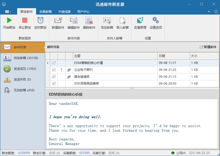The height and width of the screenshot is (156, 220).
Task: Switch to the 采集邮箱 tab
Action: pos(46,12)
